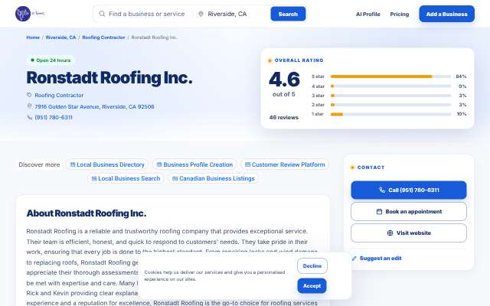Viewport: 490px width, 306px height.
Task: Click the (951) 780-6311 phone link
Action: (x=54, y=117)
